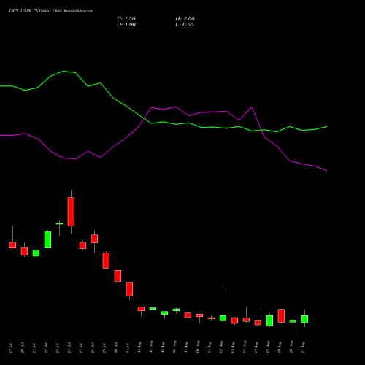This screenshot has height=365, width=365.
Task: Click the low value "L: 0.65"
Action: 185,24
